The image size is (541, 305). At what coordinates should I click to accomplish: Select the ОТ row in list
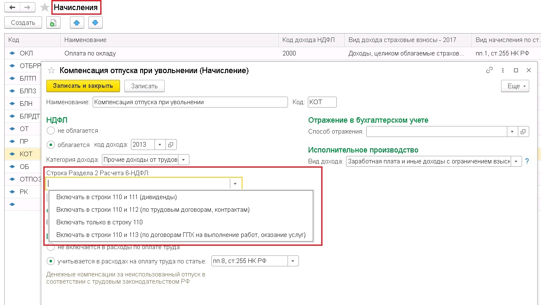coord(23,129)
